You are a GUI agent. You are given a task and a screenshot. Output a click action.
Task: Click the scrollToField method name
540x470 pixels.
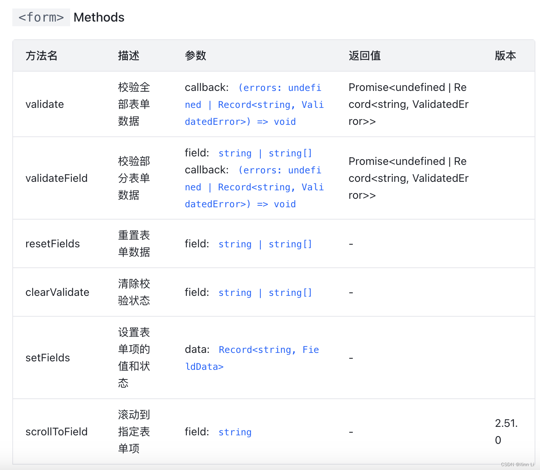tap(57, 432)
